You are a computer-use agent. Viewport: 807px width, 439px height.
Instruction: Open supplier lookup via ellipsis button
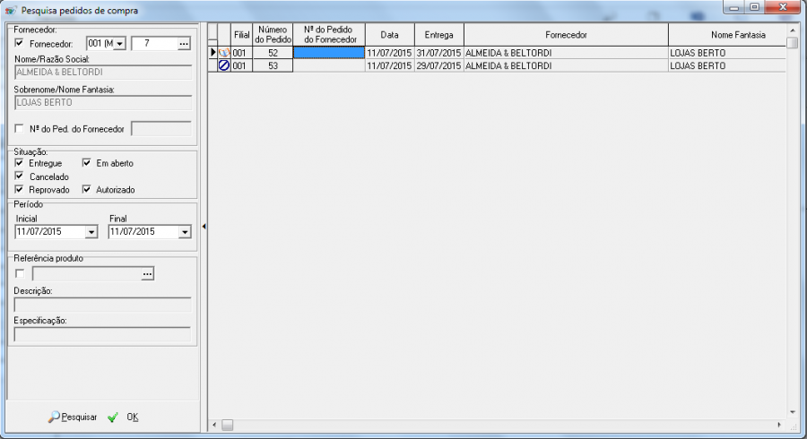point(184,43)
